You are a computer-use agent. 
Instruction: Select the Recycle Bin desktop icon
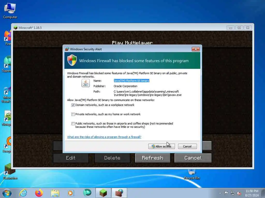pos(192,175)
